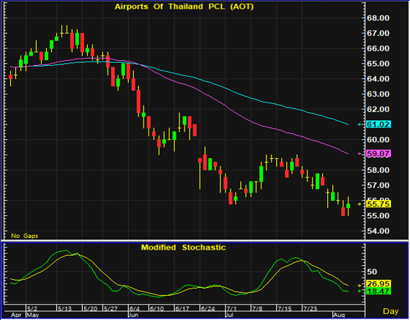The width and height of the screenshot is (410, 320).
Task: Click the chart title Airports Of Thailand PCL (AOT)
Action: click(184, 7)
